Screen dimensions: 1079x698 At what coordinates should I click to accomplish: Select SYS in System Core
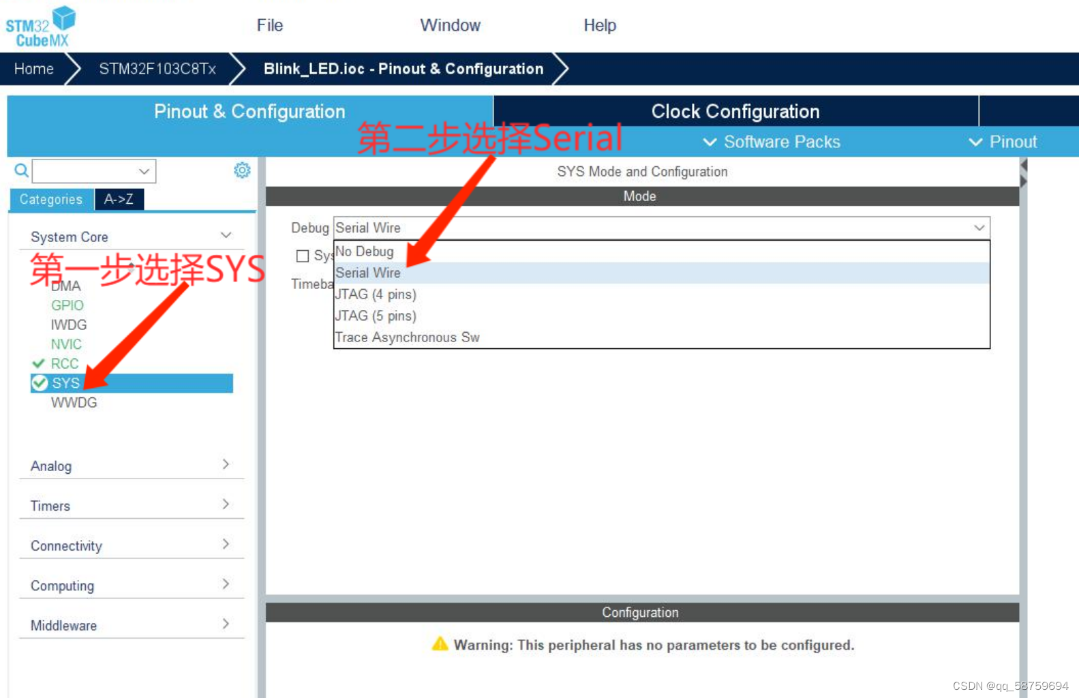tap(132, 383)
